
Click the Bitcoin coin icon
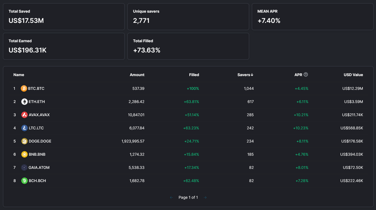(x=24, y=88)
